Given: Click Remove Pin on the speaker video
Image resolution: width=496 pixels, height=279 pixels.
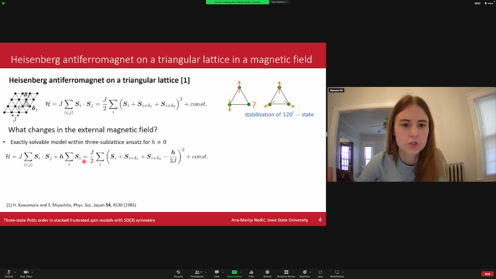Looking at the screenshot, I should (x=336, y=91).
